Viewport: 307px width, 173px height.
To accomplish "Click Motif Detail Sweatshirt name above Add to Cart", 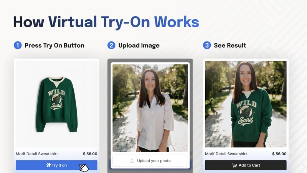I will (x=226, y=154).
